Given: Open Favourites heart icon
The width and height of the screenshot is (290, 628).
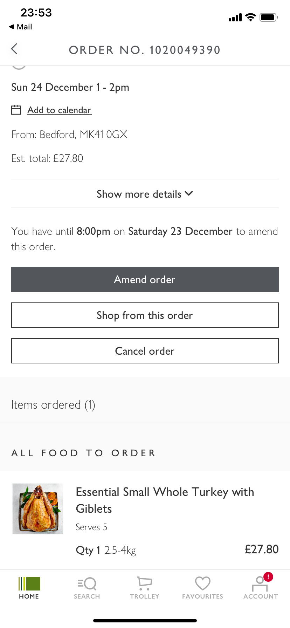Looking at the screenshot, I should point(202,584).
